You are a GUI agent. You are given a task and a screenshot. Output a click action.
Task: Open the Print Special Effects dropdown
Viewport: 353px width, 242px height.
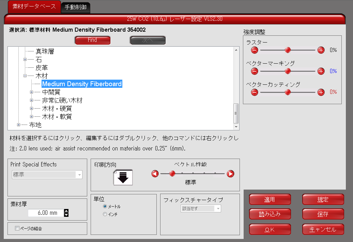pos(47,175)
